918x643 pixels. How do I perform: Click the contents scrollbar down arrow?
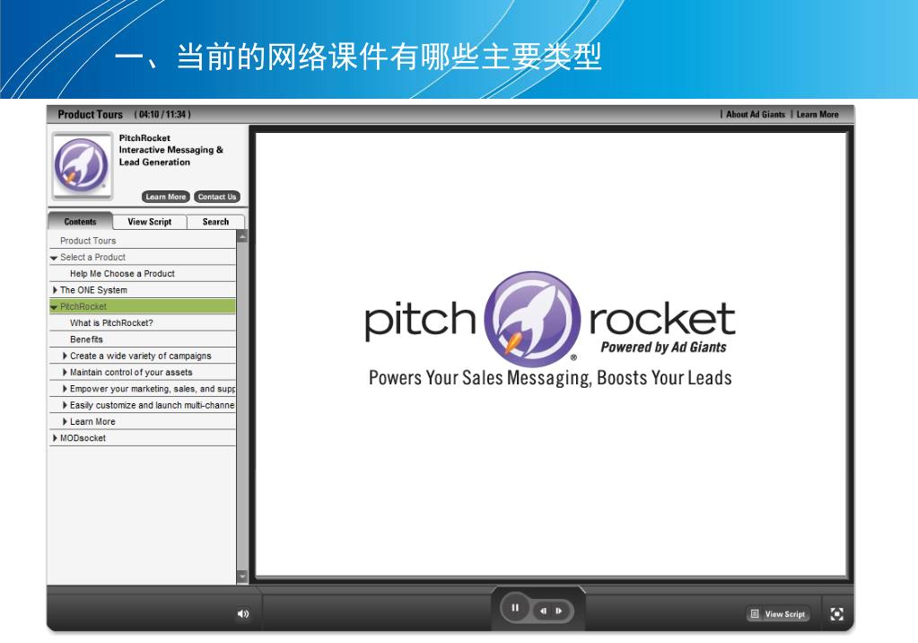pyautogui.click(x=241, y=577)
